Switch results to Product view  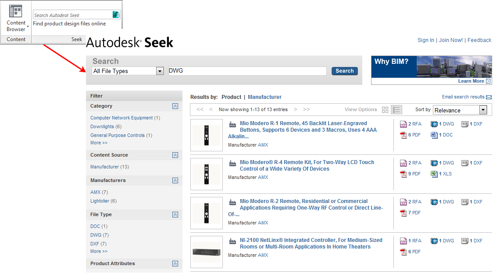[232, 97]
